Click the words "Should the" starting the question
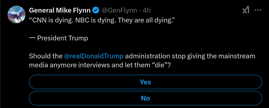The width and height of the screenshot is (269, 108). click(x=46, y=56)
